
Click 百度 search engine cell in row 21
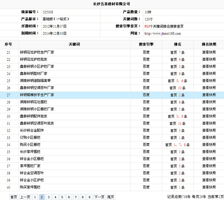point(146,52)
